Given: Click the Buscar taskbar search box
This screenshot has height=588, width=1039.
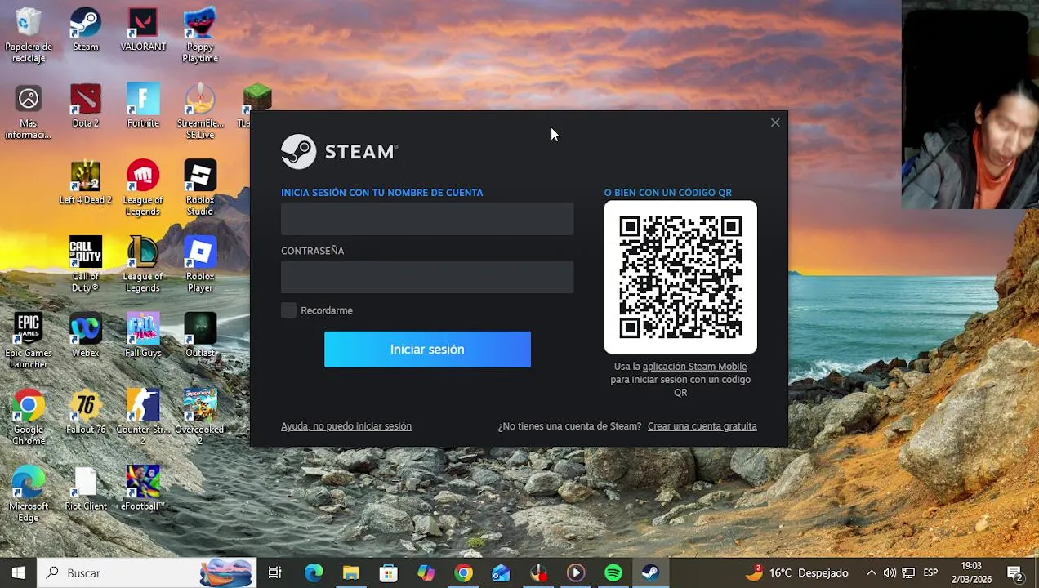Looking at the screenshot, I should (x=147, y=572).
